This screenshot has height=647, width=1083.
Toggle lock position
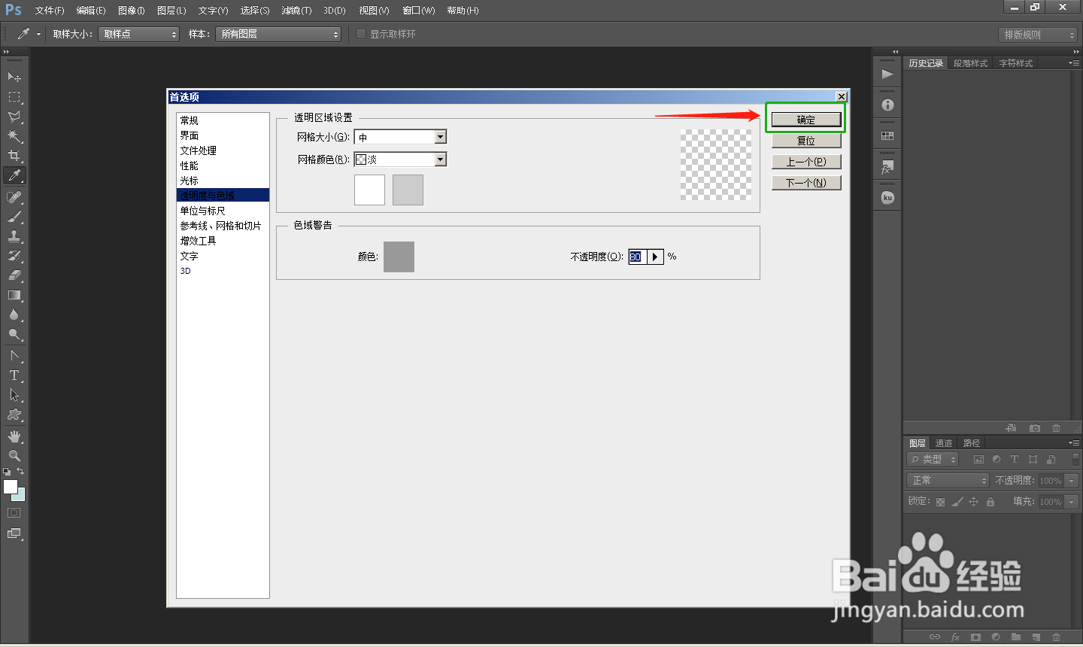(973, 502)
